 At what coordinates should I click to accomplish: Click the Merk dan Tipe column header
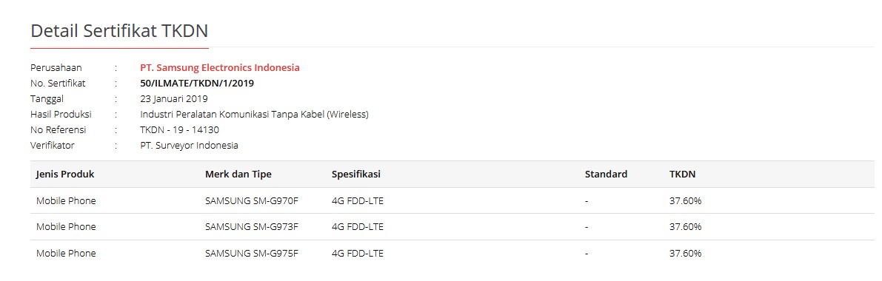coord(238,175)
